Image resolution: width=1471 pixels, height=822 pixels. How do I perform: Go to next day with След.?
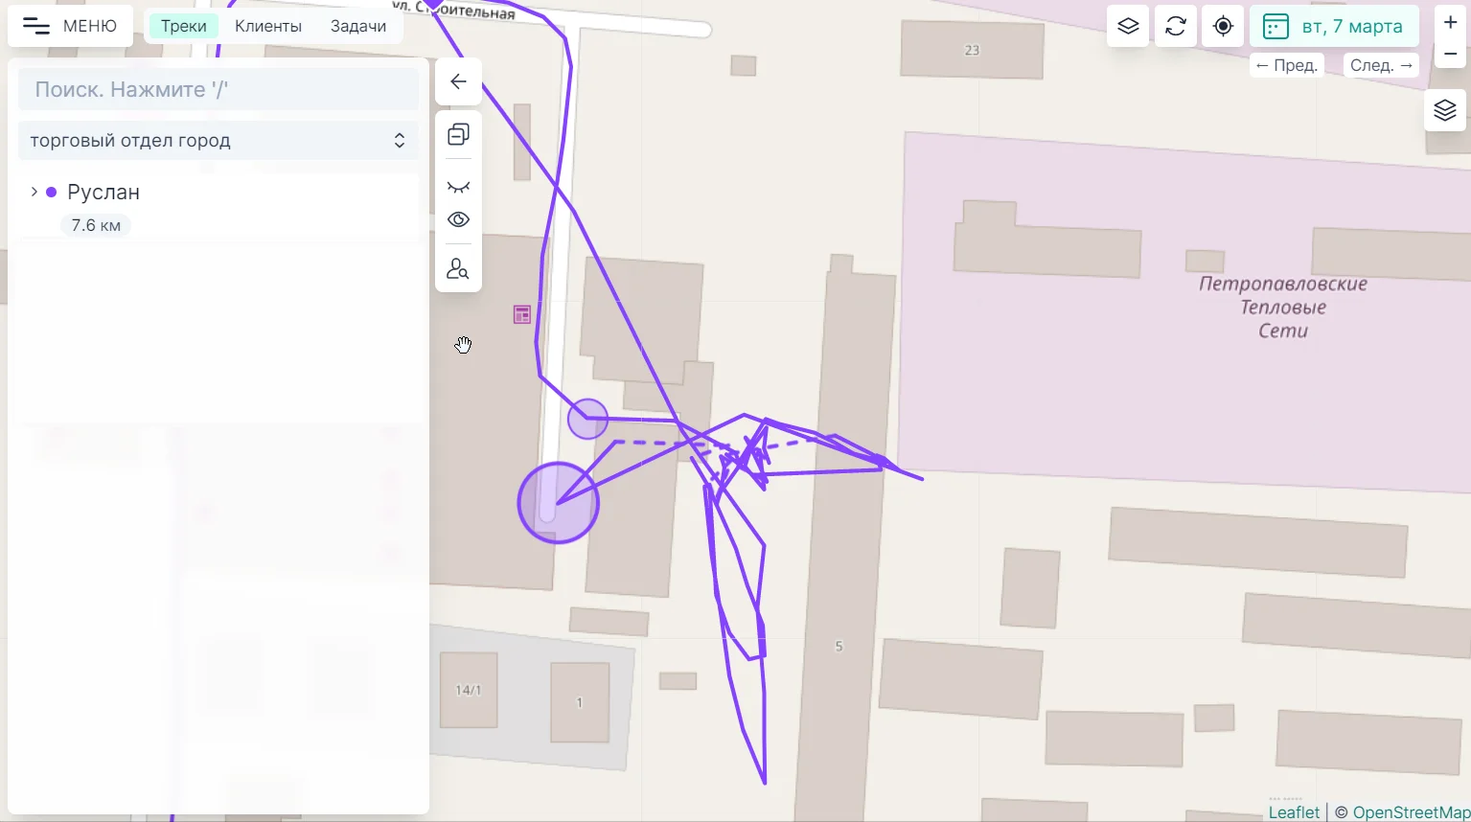[x=1382, y=65]
